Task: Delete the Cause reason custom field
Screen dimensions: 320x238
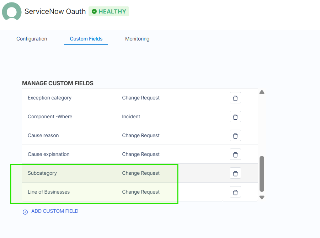Action: coord(235,135)
